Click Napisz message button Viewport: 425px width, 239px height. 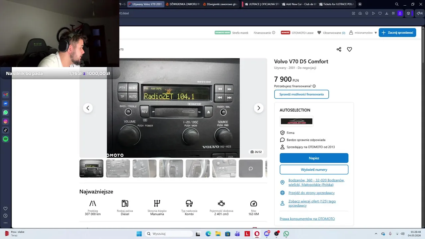(314, 158)
